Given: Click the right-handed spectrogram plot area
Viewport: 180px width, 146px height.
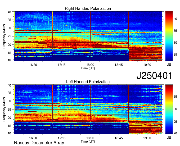Looking at the screenshot, I should (x=88, y=36).
